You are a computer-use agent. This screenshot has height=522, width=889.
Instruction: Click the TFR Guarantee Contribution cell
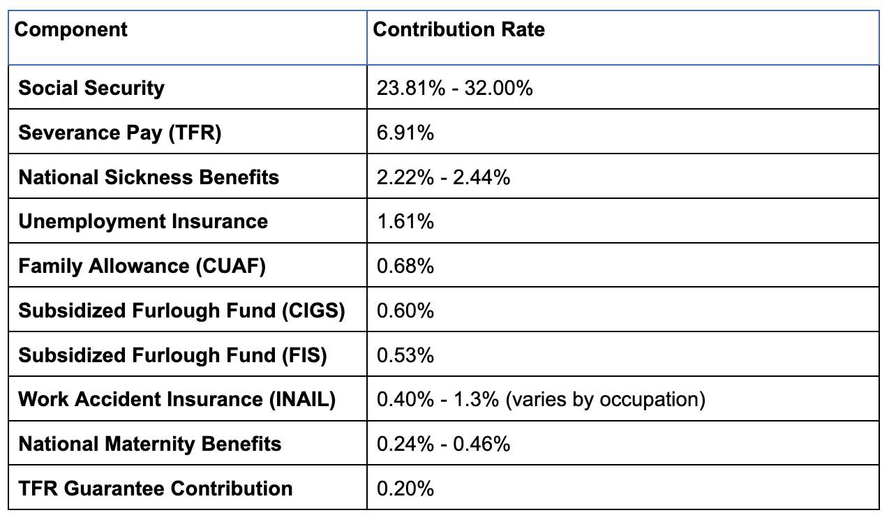(156, 489)
